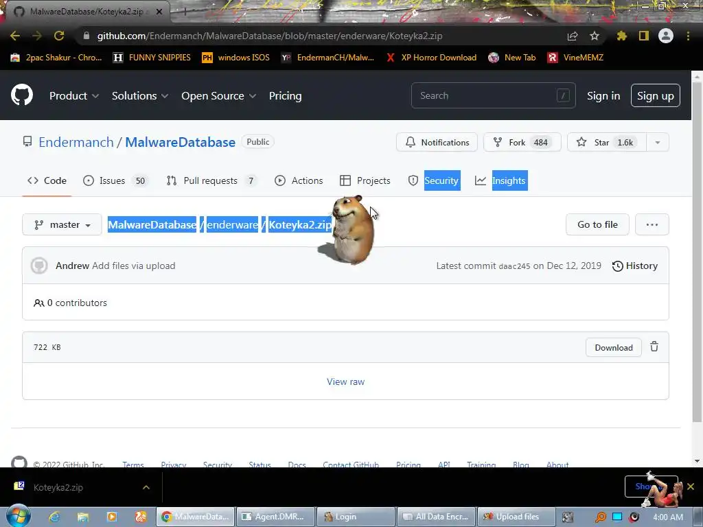This screenshot has height=527, width=703.
Task: Click the 4:00 AM taskbar clock
Action: [668, 517]
